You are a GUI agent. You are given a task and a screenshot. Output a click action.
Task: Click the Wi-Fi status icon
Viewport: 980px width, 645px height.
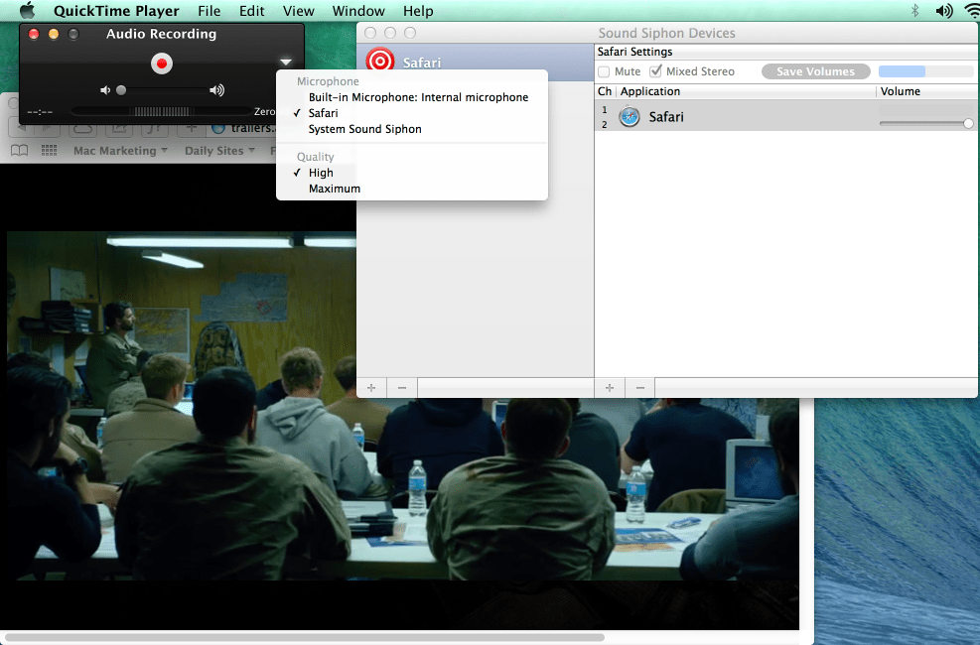pos(972,11)
